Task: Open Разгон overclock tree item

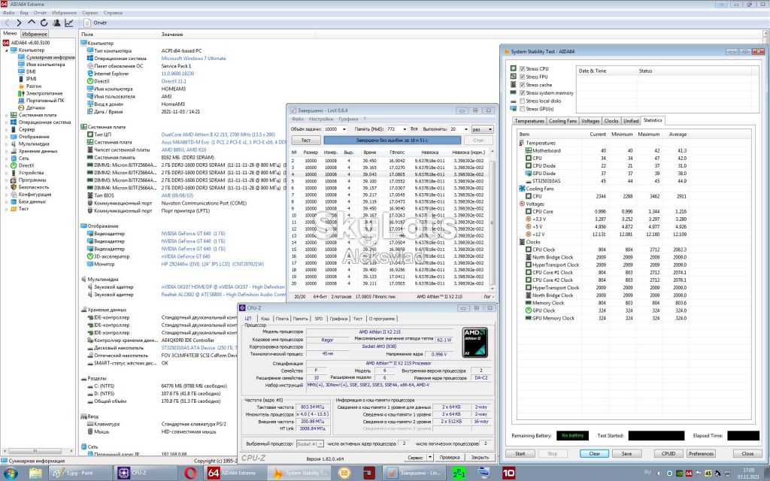Action: point(33,86)
